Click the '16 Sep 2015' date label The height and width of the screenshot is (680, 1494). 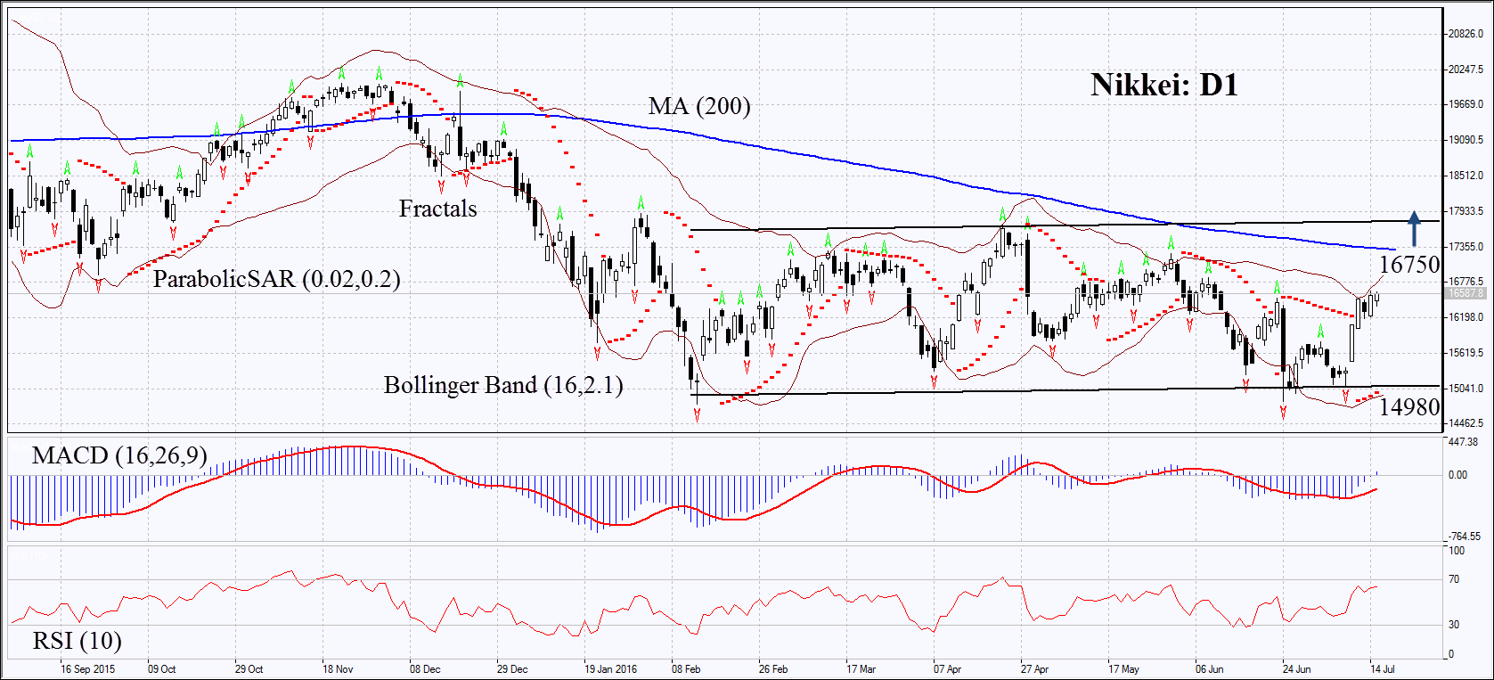[87, 669]
